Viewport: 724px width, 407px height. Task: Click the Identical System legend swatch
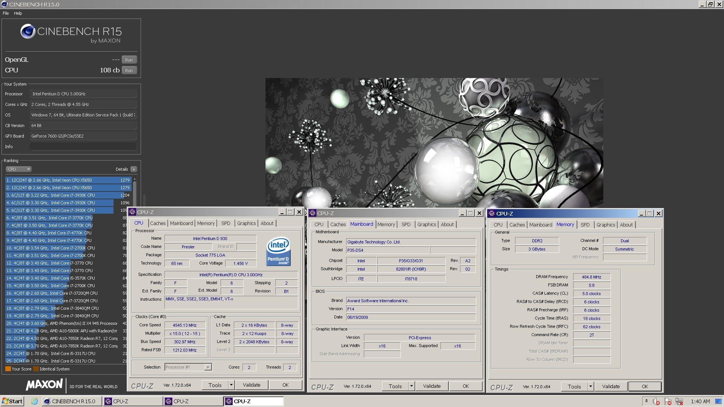(36, 369)
